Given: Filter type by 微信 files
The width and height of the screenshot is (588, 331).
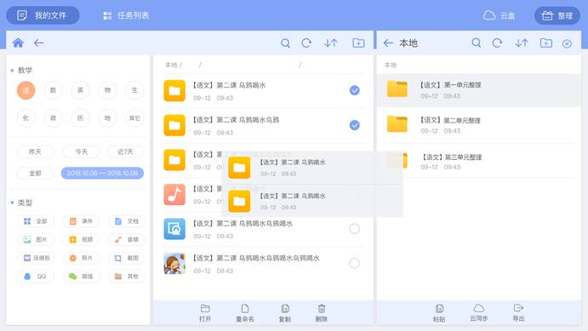Looking at the screenshot, I should point(81,277).
